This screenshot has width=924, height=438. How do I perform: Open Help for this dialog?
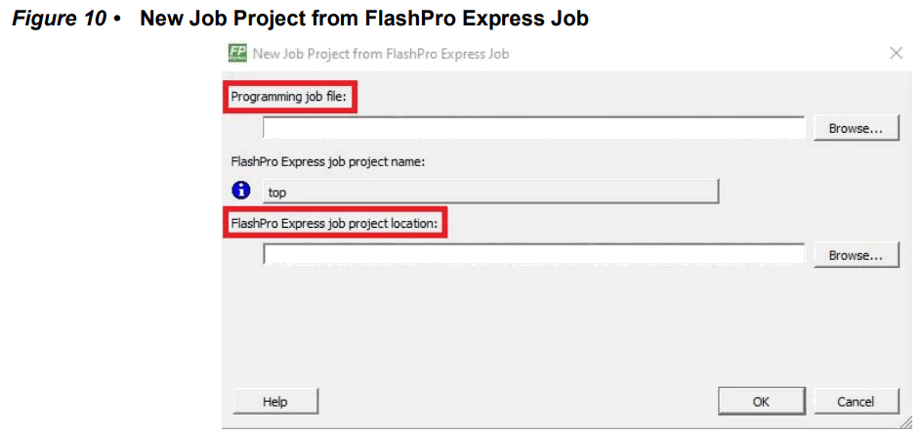[x=275, y=401]
